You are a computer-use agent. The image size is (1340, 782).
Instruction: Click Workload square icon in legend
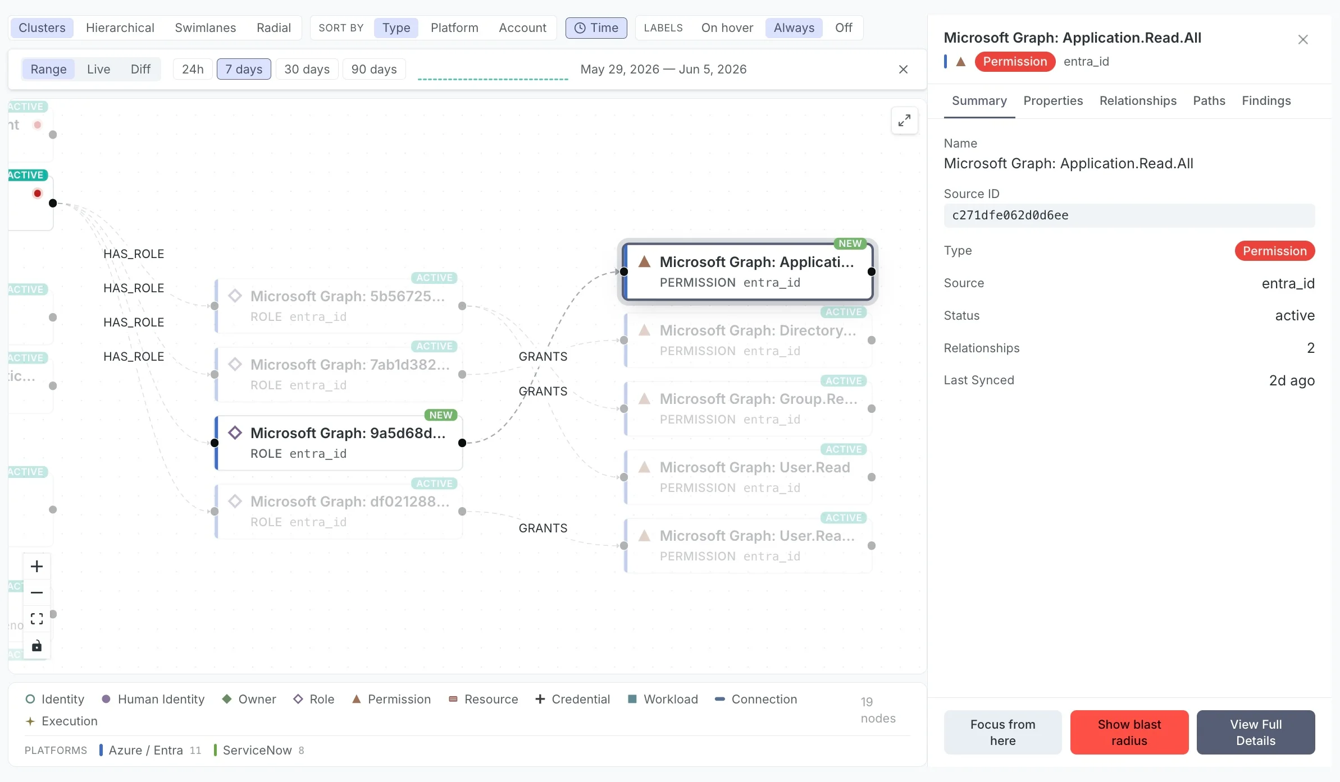pos(632,699)
